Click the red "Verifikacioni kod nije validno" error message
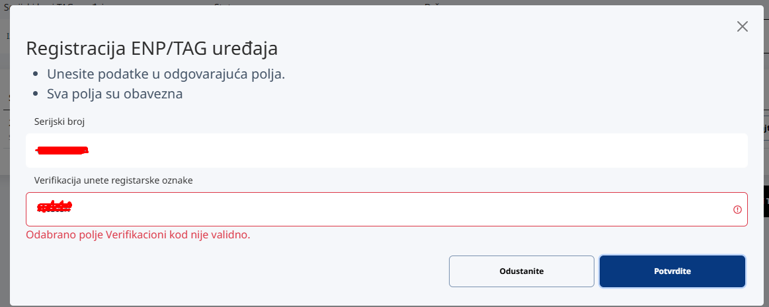 [x=138, y=234]
